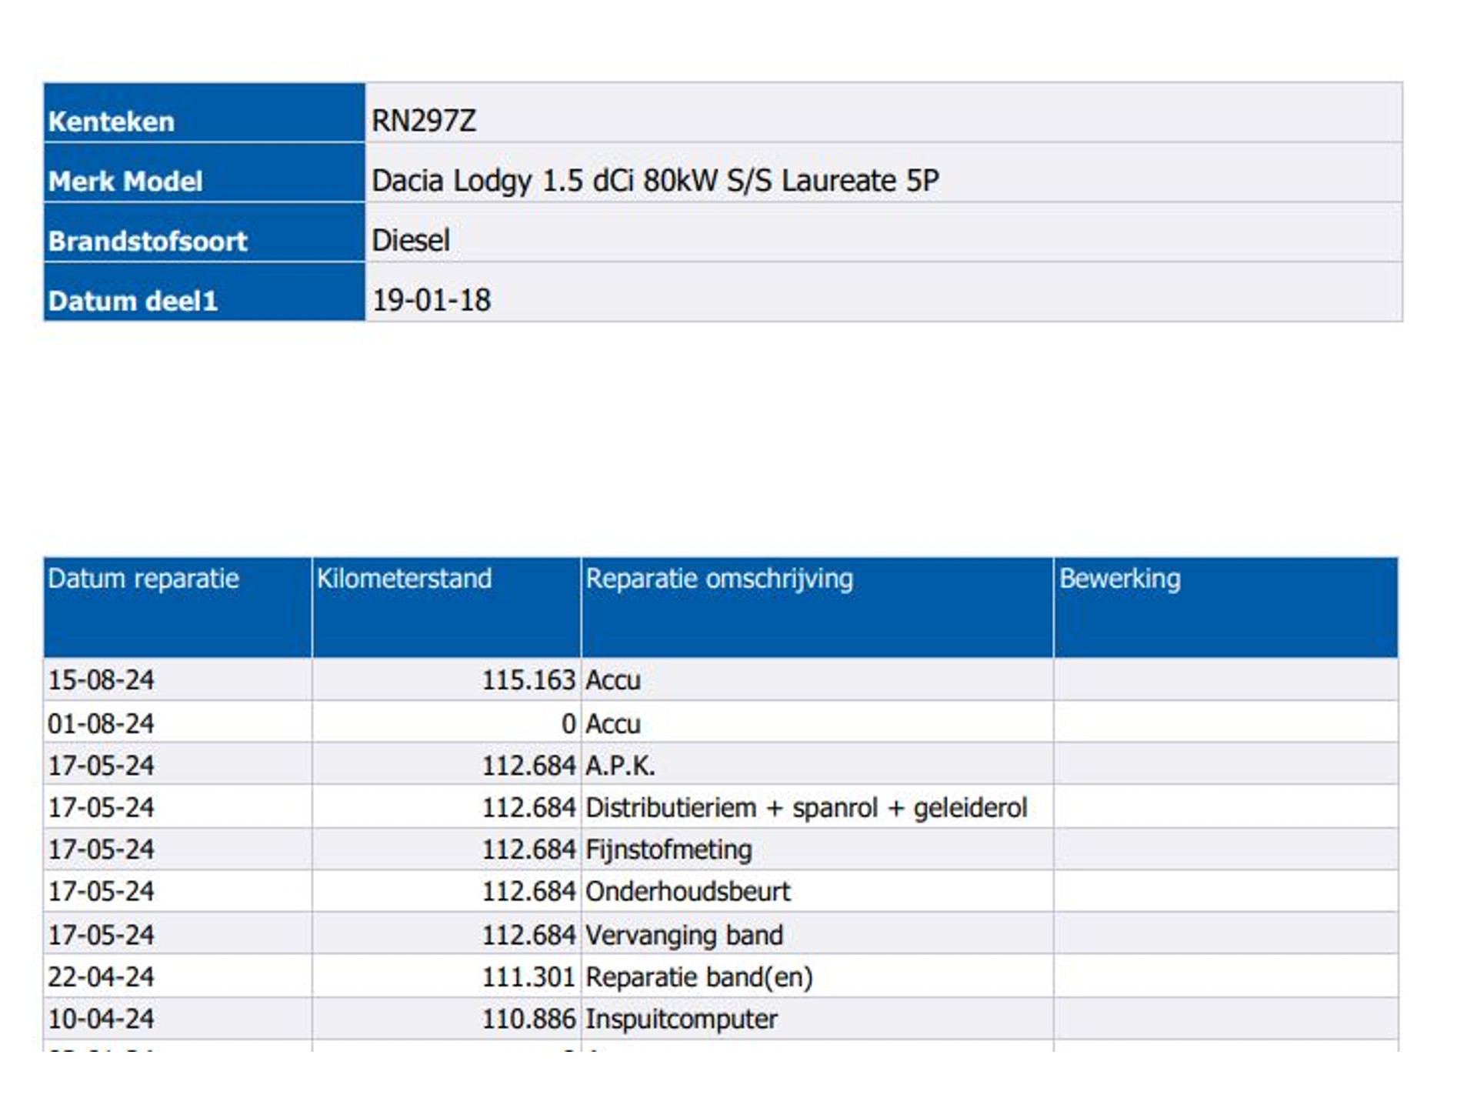Click the Datum deel1 label cell
This screenshot has height=1108, width=1477.
pyautogui.click(x=204, y=292)
